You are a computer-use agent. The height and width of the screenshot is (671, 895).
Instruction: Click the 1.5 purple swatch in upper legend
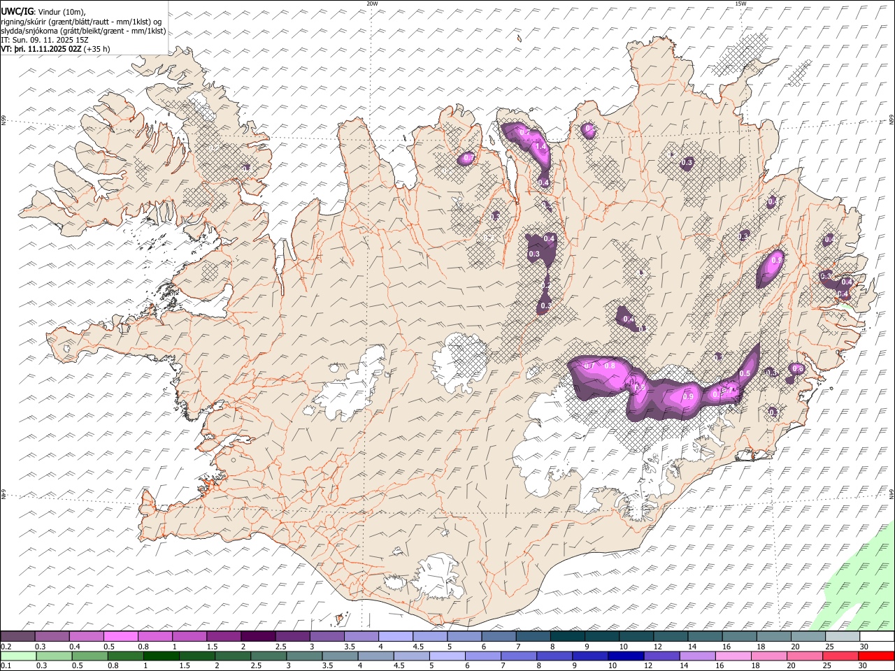pos(223,636)
